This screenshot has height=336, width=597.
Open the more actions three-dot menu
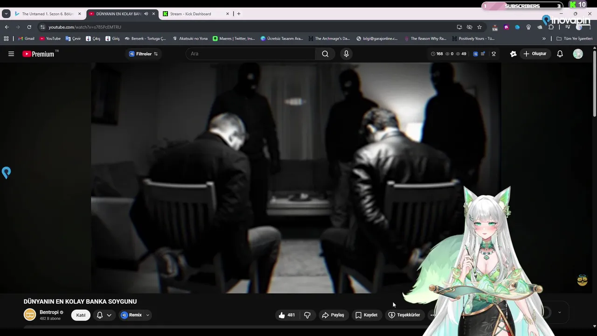[x=432, y=315]
